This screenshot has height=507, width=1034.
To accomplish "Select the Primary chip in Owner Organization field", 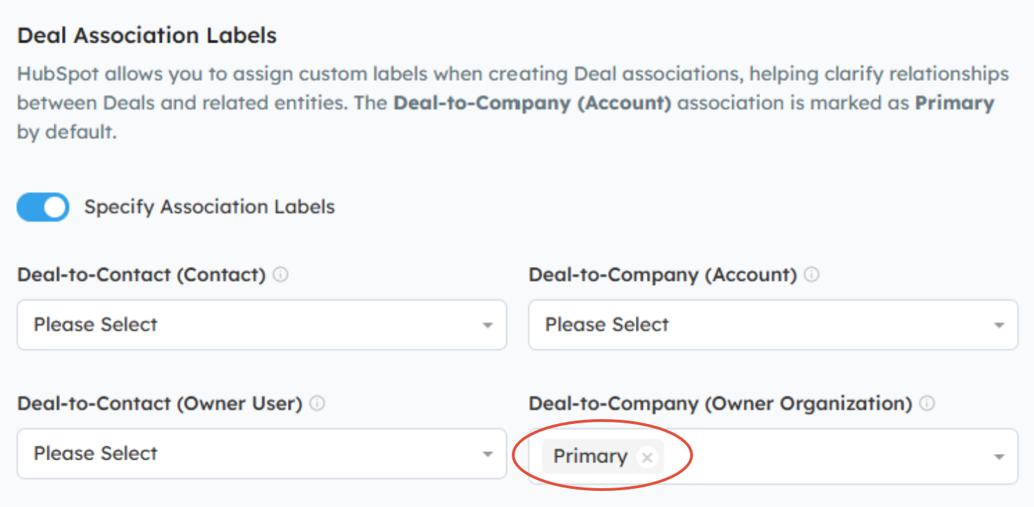I will click(x=591, y=457).
